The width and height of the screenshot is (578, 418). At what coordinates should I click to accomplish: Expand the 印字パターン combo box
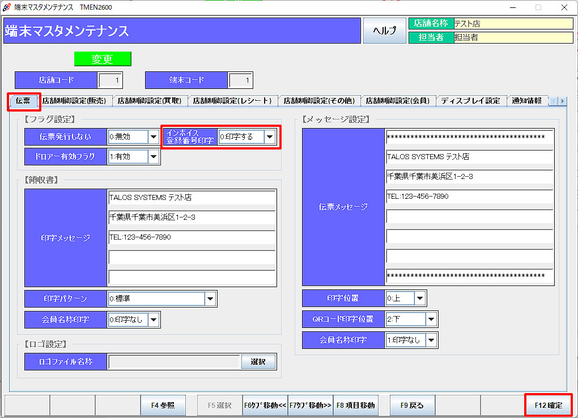pos(210,298)
